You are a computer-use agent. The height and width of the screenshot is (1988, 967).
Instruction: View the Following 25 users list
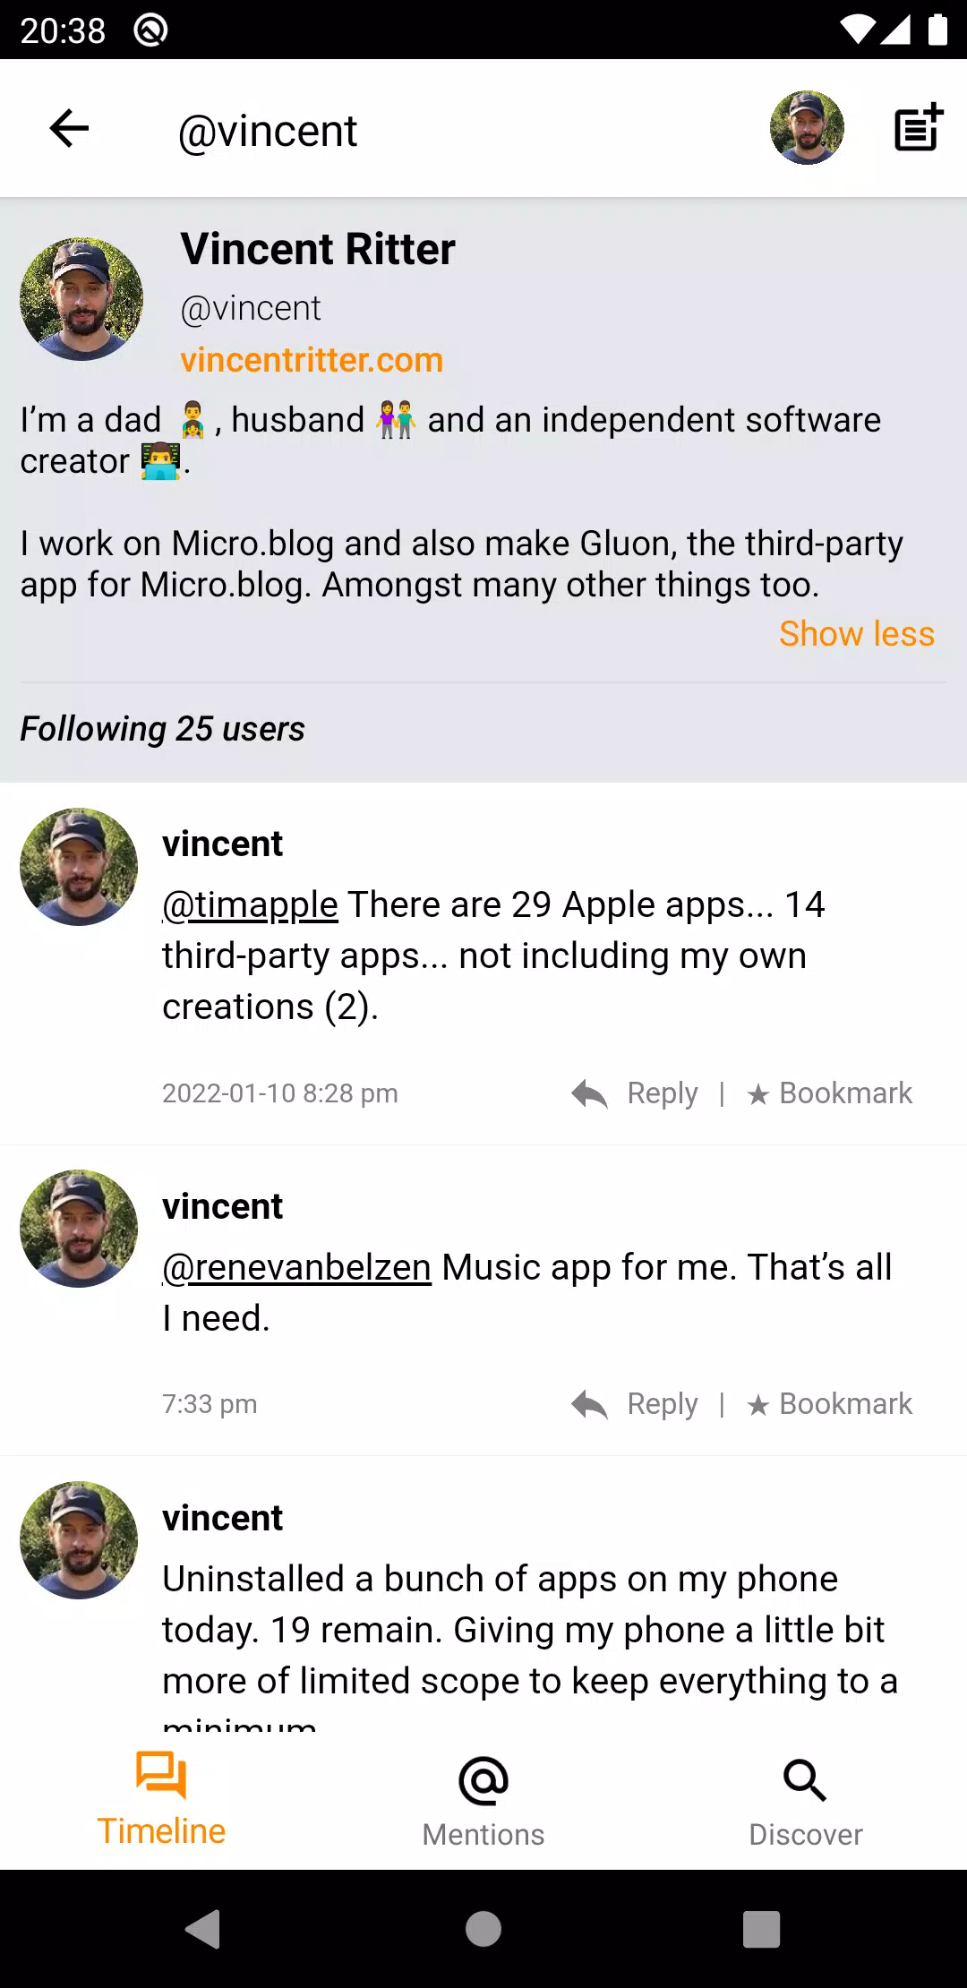point(162,729)
